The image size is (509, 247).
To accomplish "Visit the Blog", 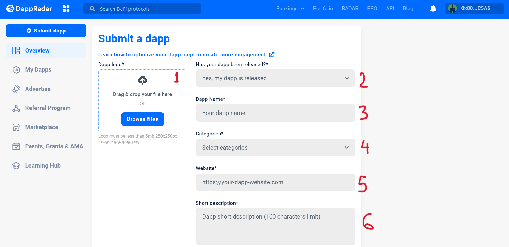I will pos(408,9).
